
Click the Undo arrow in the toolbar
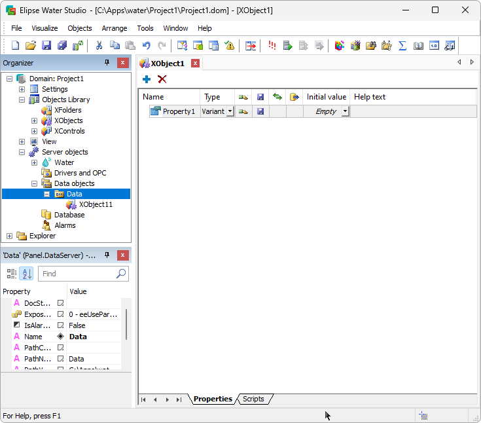(146, 46)
